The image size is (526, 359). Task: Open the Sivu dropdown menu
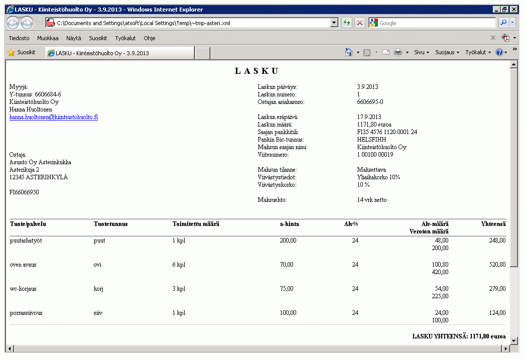421,52
